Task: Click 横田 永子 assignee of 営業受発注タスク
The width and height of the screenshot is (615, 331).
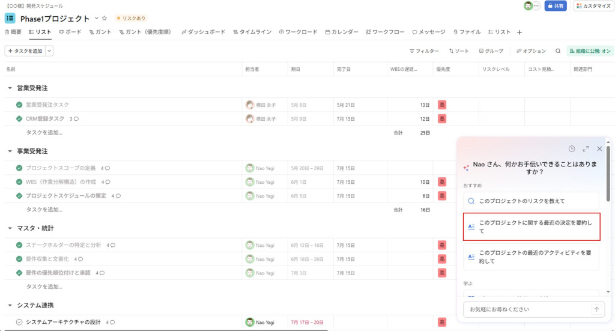Action: coord(261,105)
